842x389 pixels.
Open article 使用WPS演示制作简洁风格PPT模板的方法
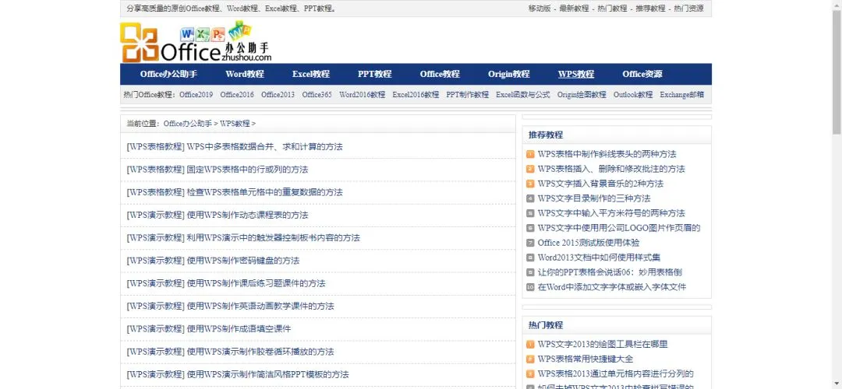(268, 374)
